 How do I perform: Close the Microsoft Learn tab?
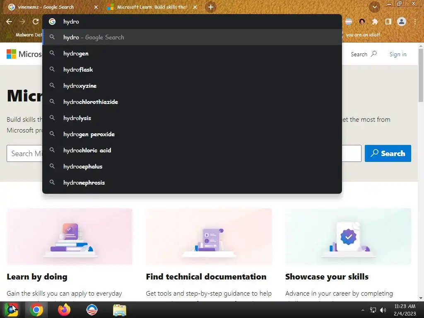coord(195,7)
